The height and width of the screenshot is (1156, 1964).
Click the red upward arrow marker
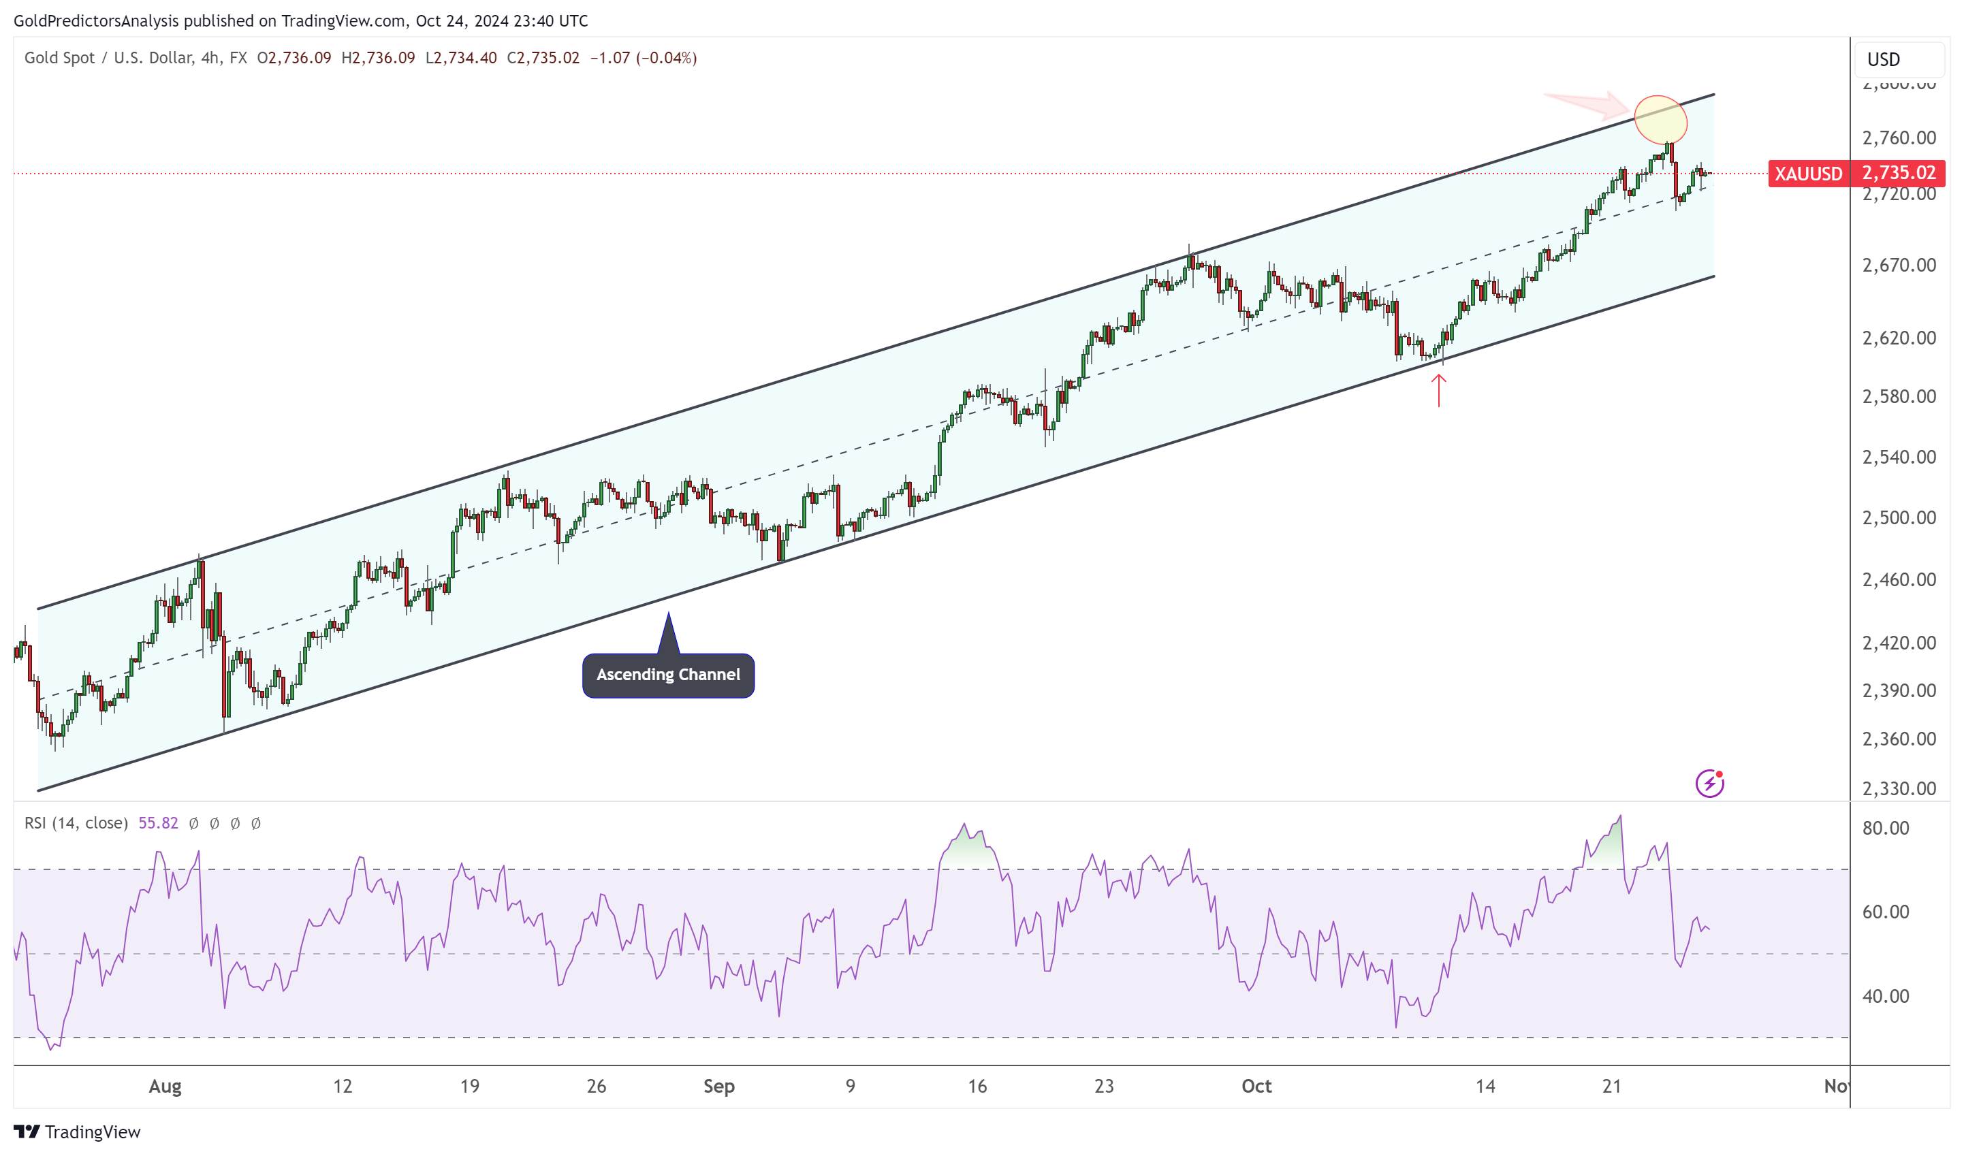click(1438, 389)
